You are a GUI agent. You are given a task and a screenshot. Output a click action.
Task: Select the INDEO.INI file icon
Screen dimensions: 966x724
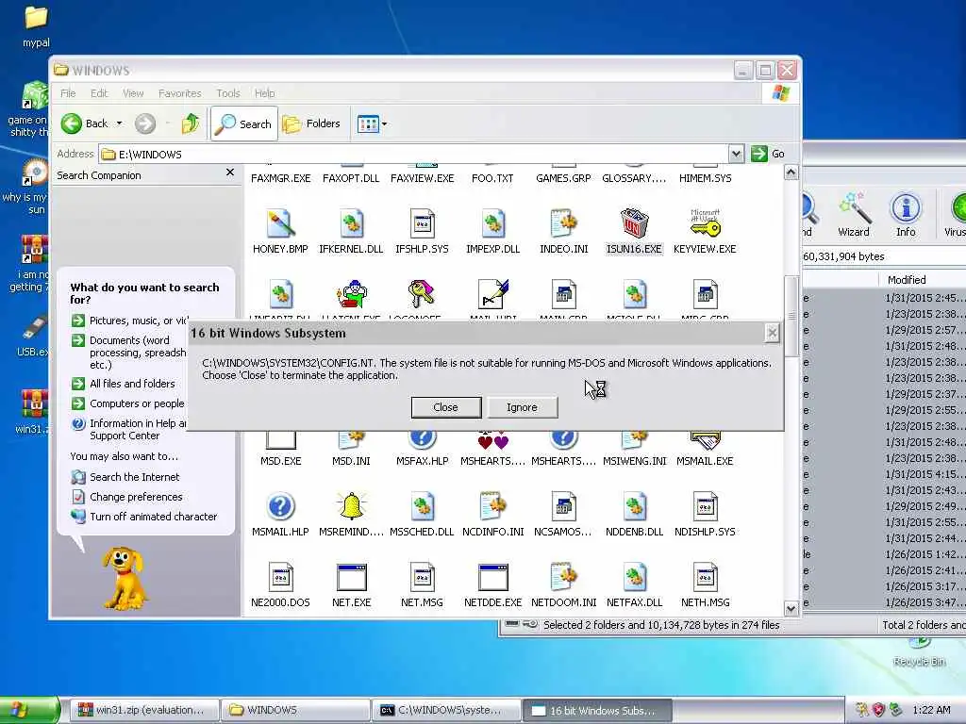click(x=564, y=223)
